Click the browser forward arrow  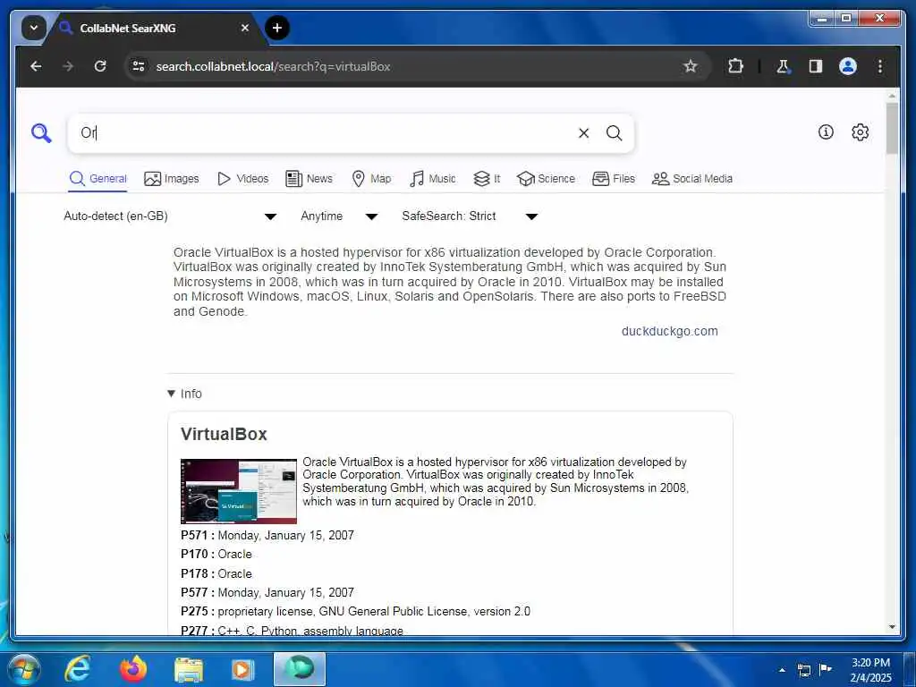point(68,66)
